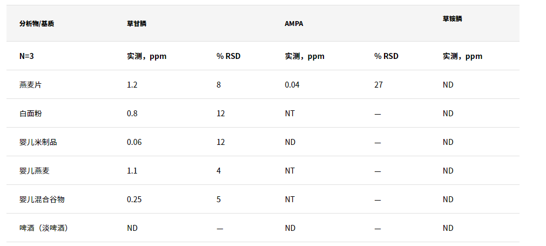Image resolution: width=546 pixels, height=246 pixels.
Task: Click the 0.25 value for 婴儿混合谷物
Action: point(134,200)
